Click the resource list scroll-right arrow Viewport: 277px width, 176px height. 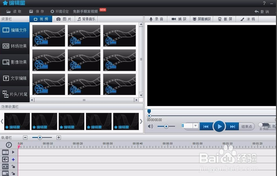tap(136, 100)
